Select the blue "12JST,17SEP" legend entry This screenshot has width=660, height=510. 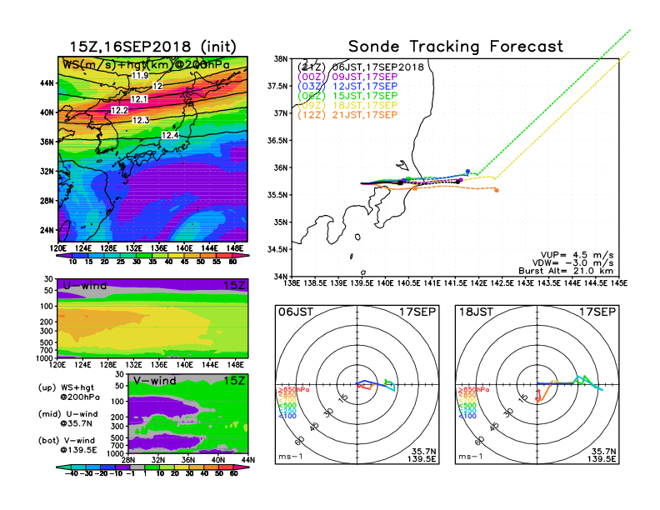click(x=365, y=87)
